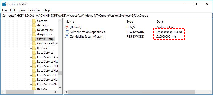The height and width of the screenshot is (95, 213).
Task: Click the (Default) string value icon
Action: point(67,27)
